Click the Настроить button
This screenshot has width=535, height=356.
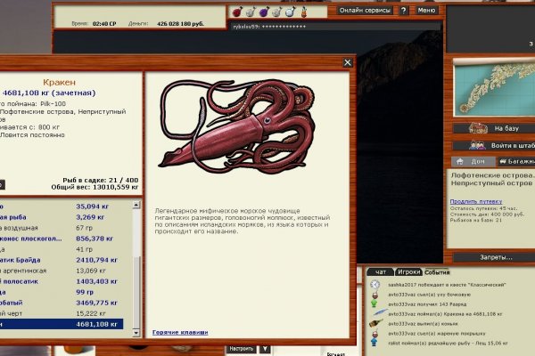tap(240, 348)
